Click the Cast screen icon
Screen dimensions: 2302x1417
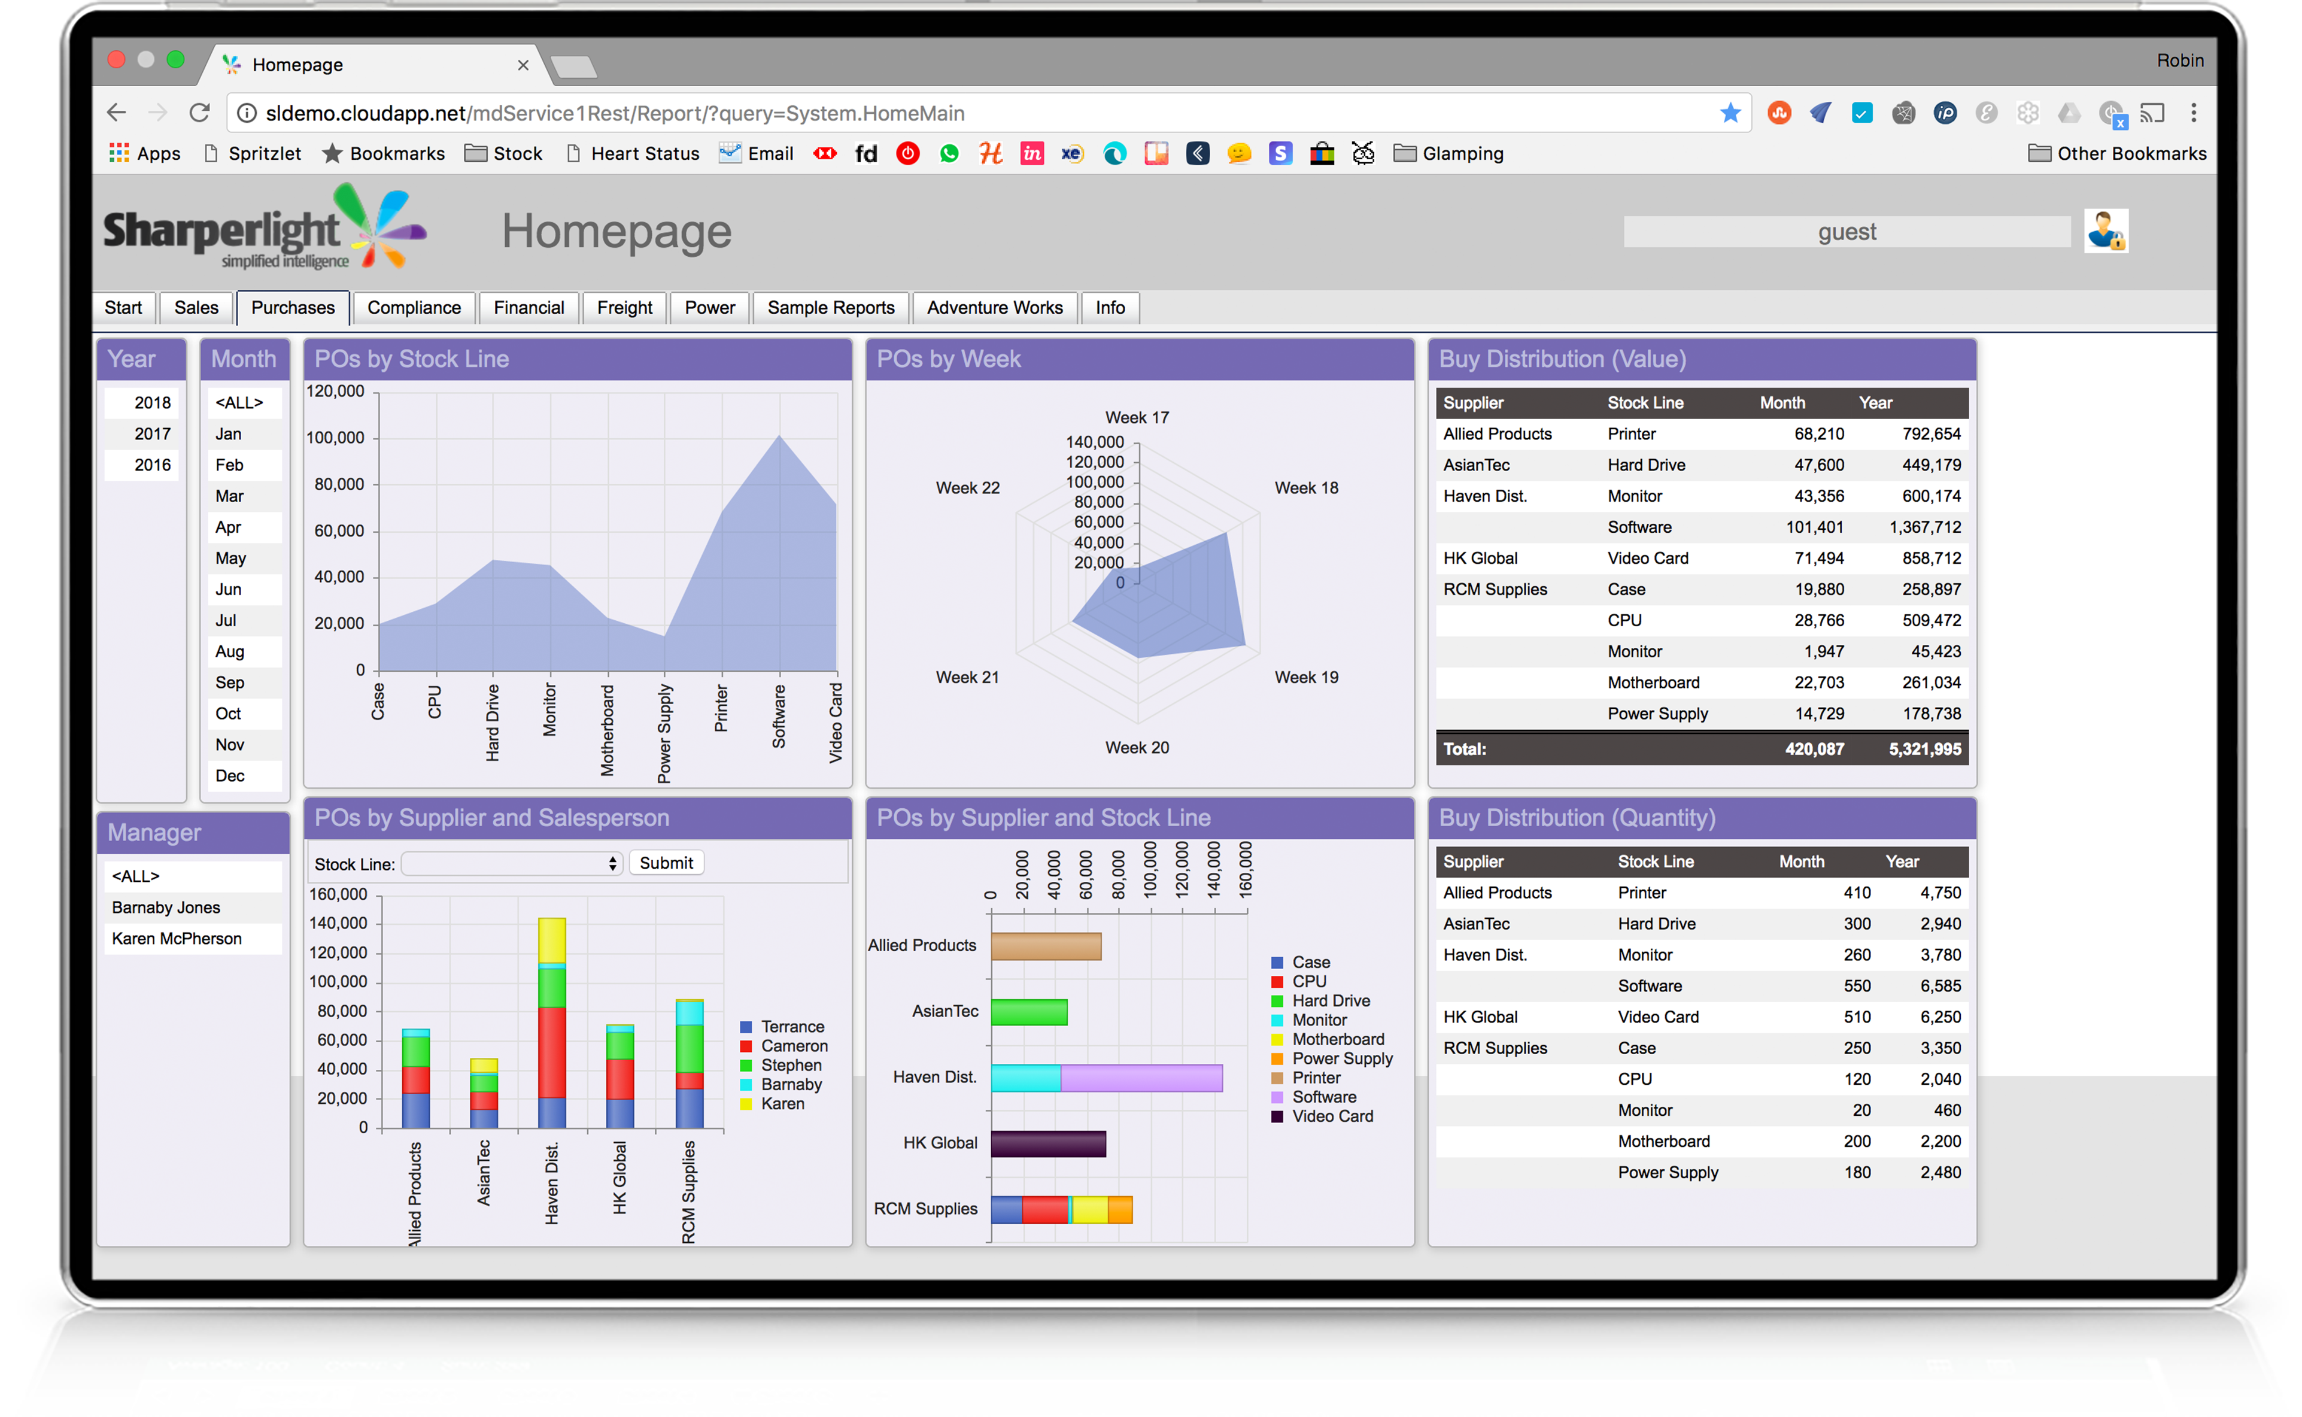pyautogui.click(x=2152, y=113)
